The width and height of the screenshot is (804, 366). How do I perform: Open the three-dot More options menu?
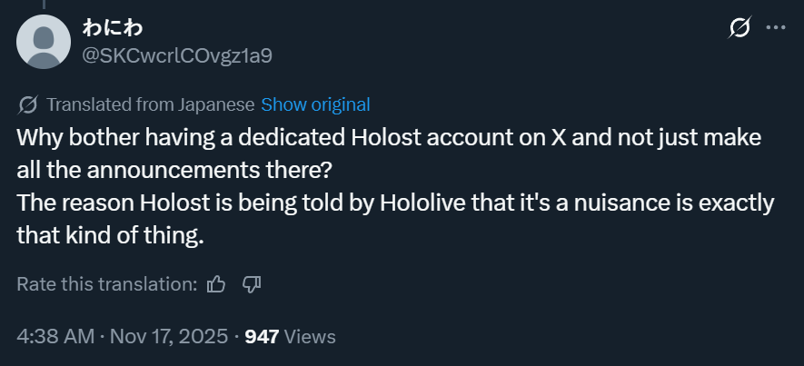[775, 28]
